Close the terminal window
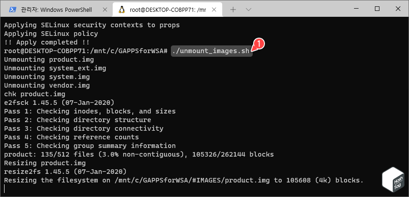 pos(398,9)
